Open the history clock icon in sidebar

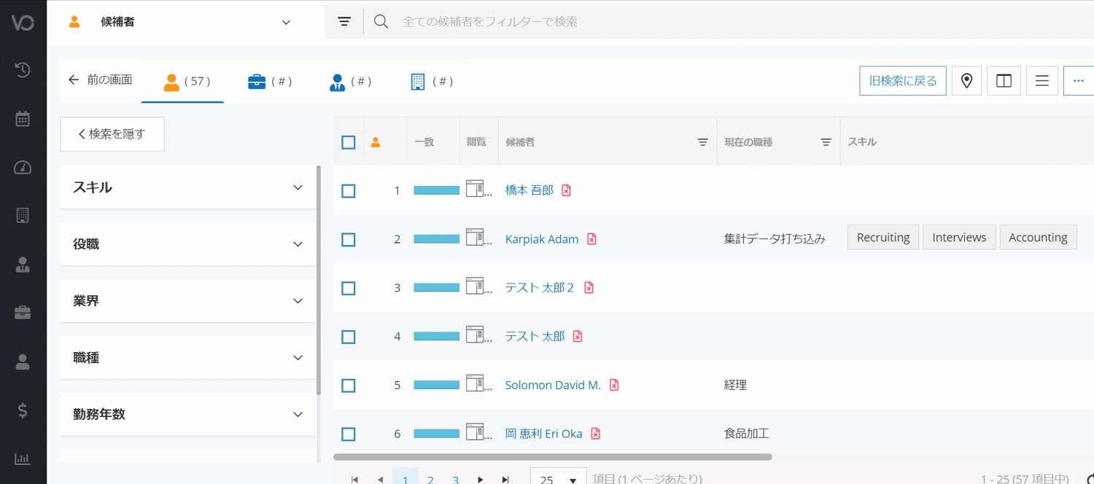(23, 70)
